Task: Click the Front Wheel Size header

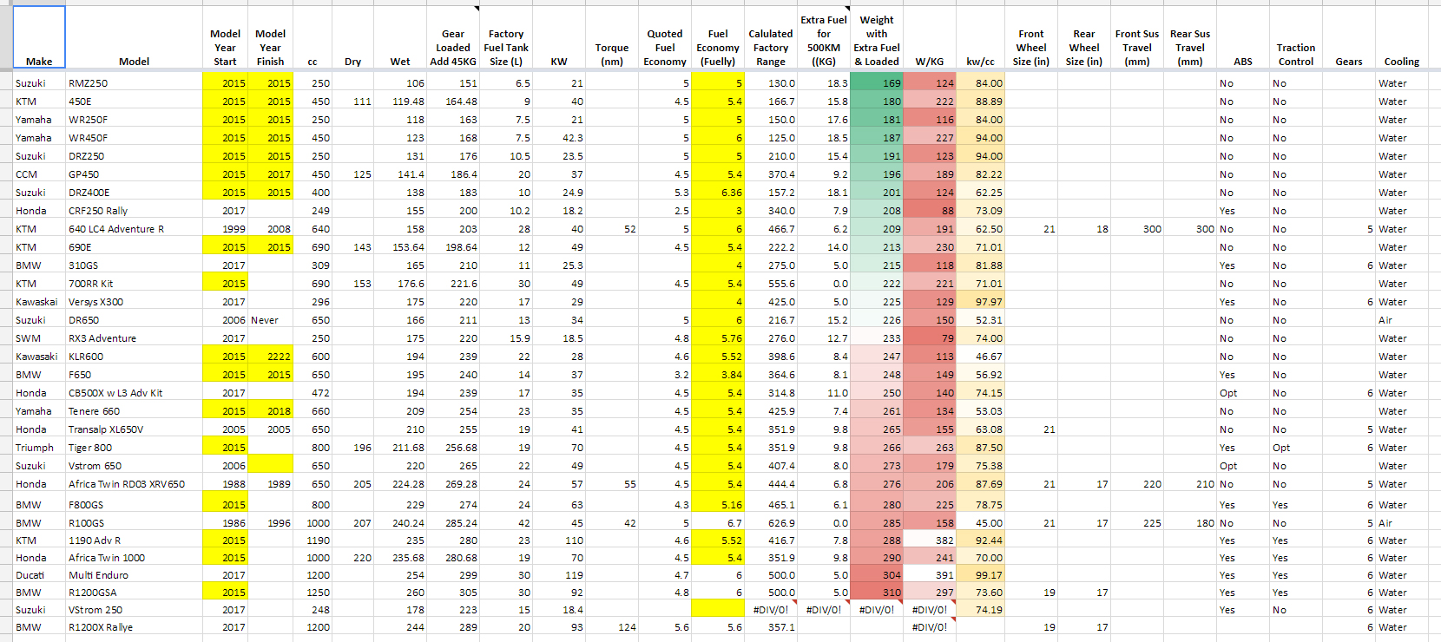Action: click(x=1031, y=37)
